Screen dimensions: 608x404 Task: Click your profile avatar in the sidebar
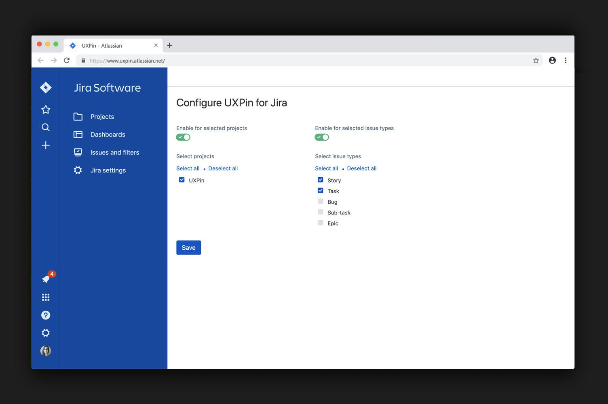(46, 351)
